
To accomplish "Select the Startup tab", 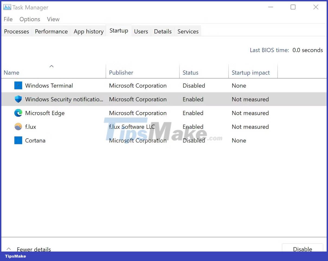I will pos(119,31).
